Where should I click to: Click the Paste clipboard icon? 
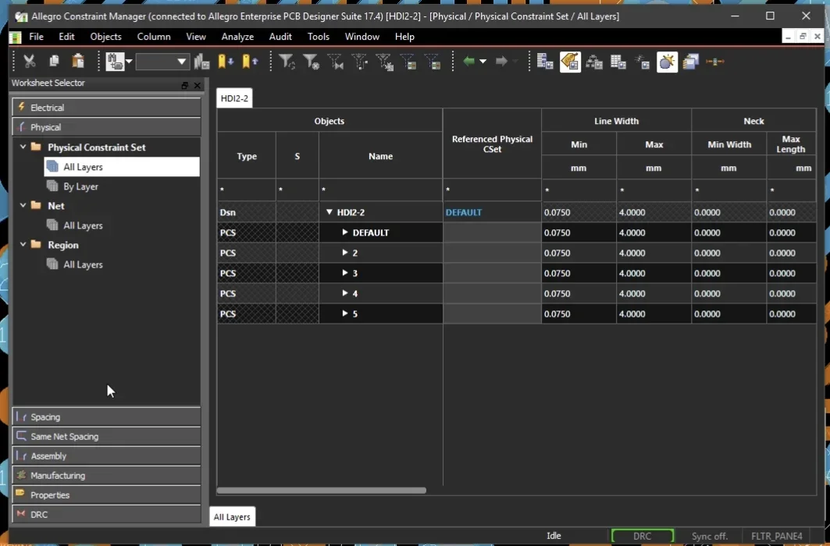(x=78, y=62)
